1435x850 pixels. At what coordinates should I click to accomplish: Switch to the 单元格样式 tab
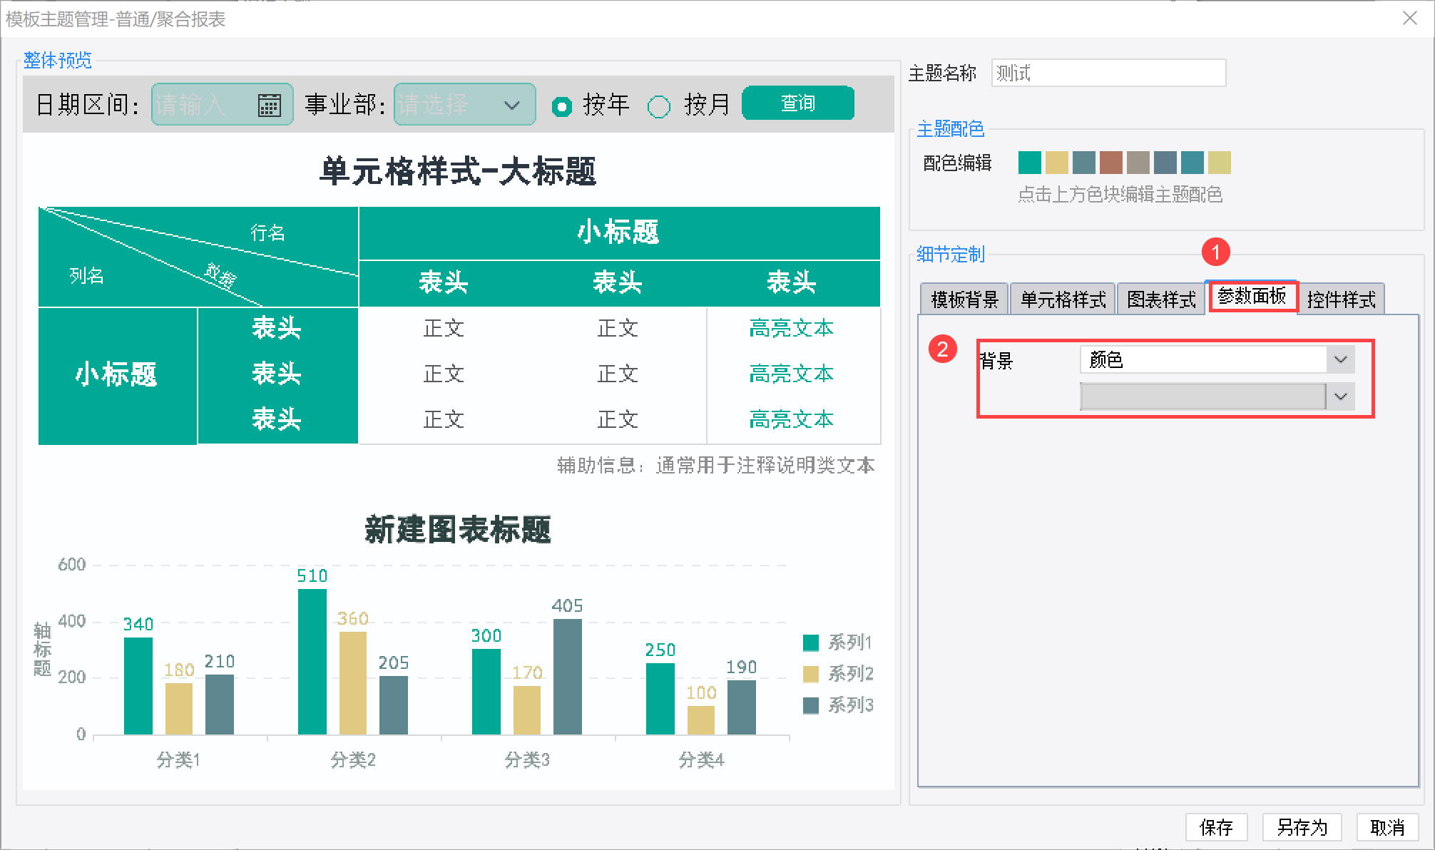1063,299
